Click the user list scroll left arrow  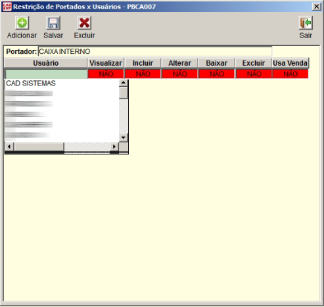(9, 147)
